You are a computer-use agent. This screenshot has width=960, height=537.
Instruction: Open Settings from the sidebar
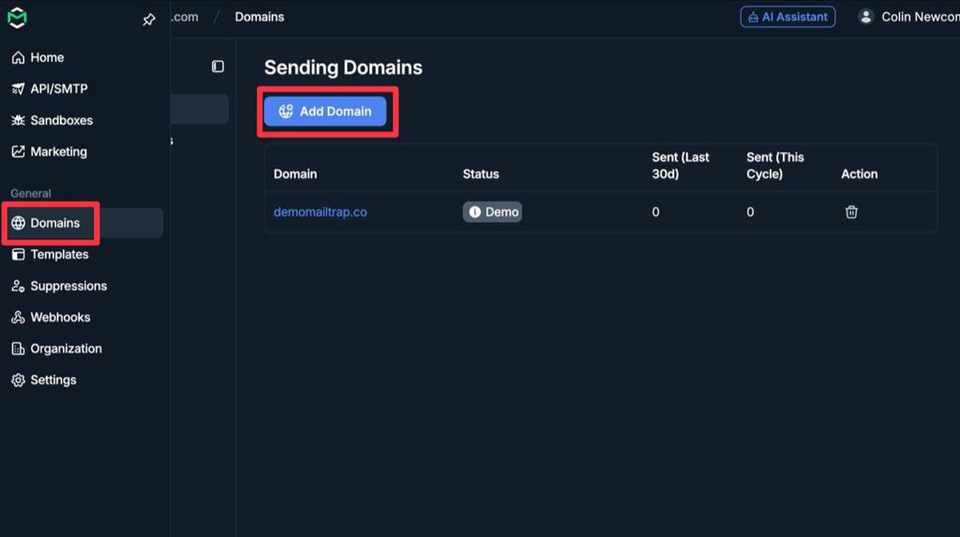pyautogui.click(x=43, y=380)
